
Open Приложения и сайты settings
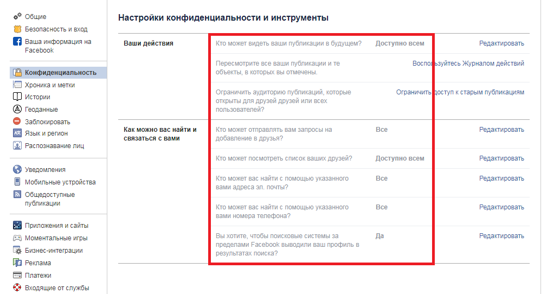56,225
